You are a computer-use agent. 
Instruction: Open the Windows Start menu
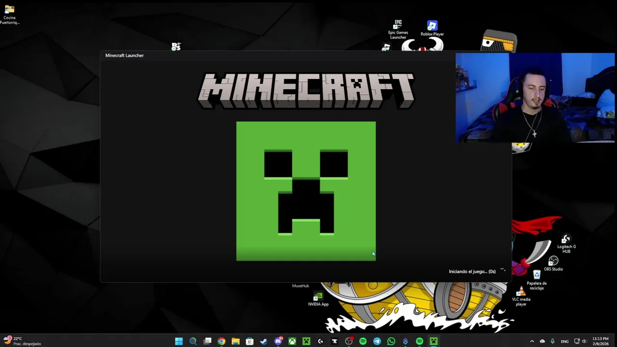coord(179,341)
